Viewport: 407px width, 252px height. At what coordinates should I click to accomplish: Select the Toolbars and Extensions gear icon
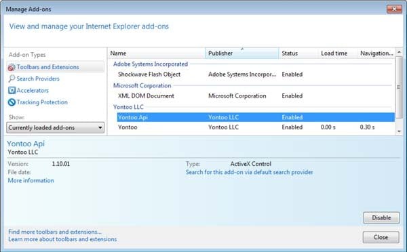[x=12, y=67]
